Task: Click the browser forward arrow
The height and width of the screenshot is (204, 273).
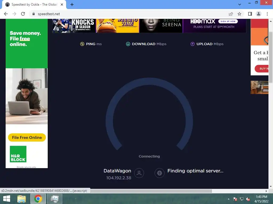Action: [14, 14]
